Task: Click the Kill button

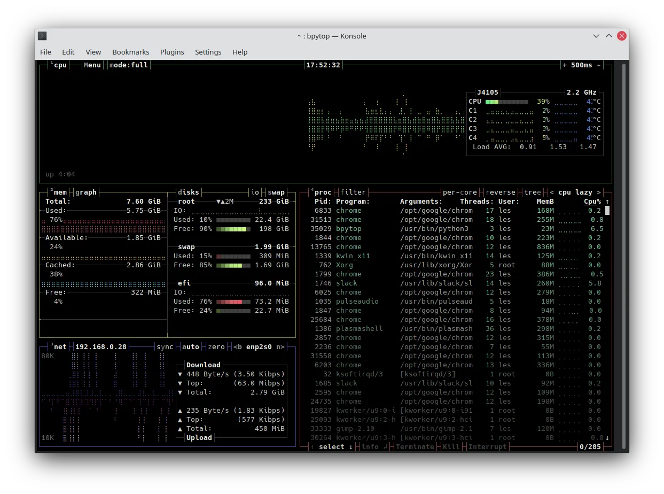Action: (x=451, y=446)
